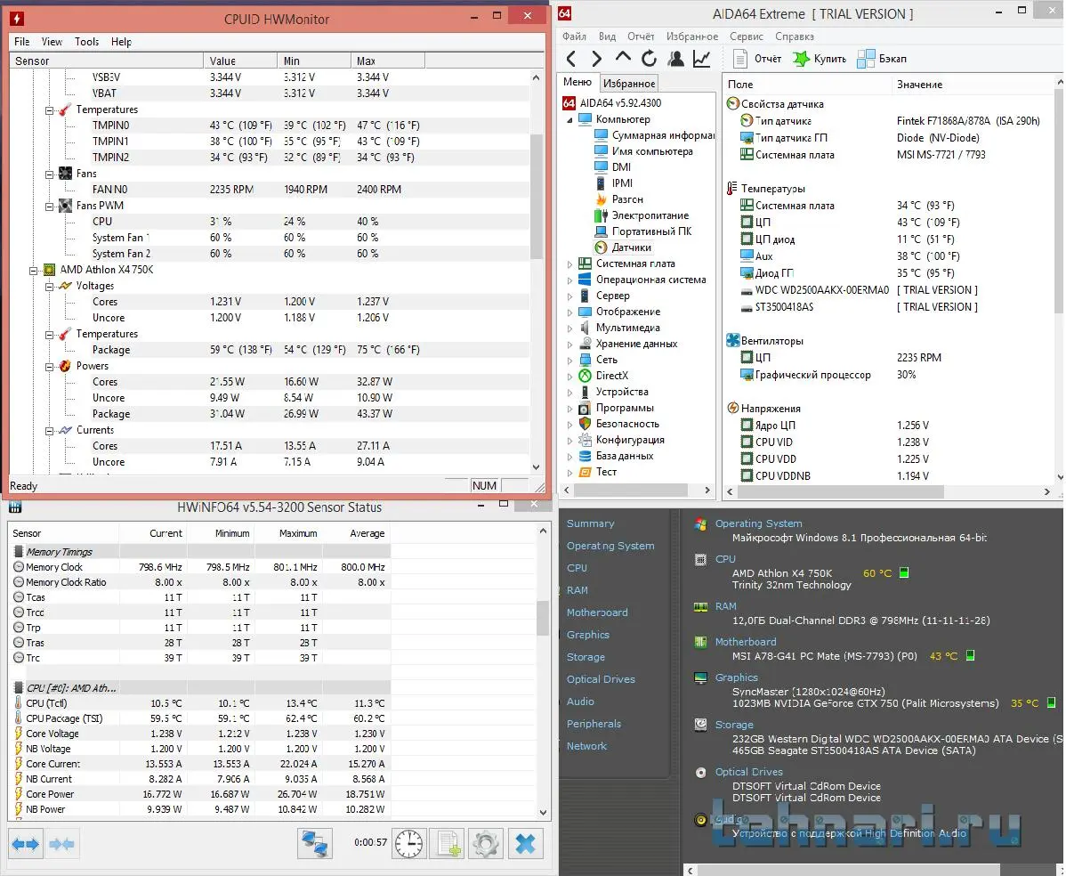The image size is (1066, 876).
Task: Click the user profile icon in AIDA64 toolbar
Action: tap(676, 59)
